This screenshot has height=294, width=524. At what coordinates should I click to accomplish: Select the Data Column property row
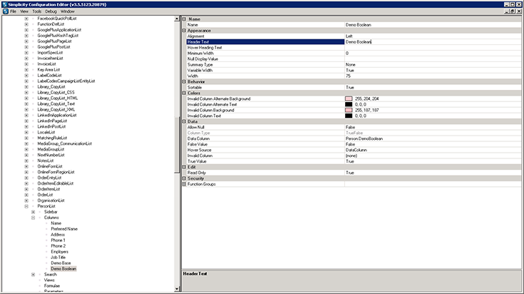354,138
